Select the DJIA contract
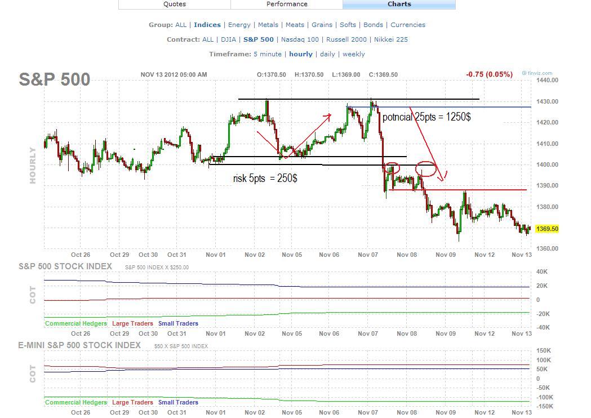The width and height of the screenshot is (591, 418). tap(228, 39)
